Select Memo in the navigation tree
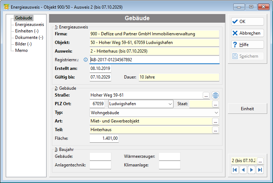The width and height of the screenshot is (273, 183). pos(21,50)
